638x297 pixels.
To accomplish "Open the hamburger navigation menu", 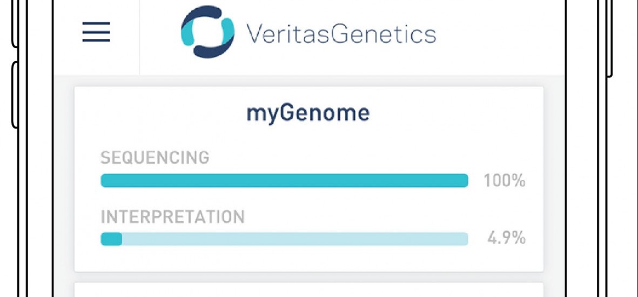I will tap(96, 32).
